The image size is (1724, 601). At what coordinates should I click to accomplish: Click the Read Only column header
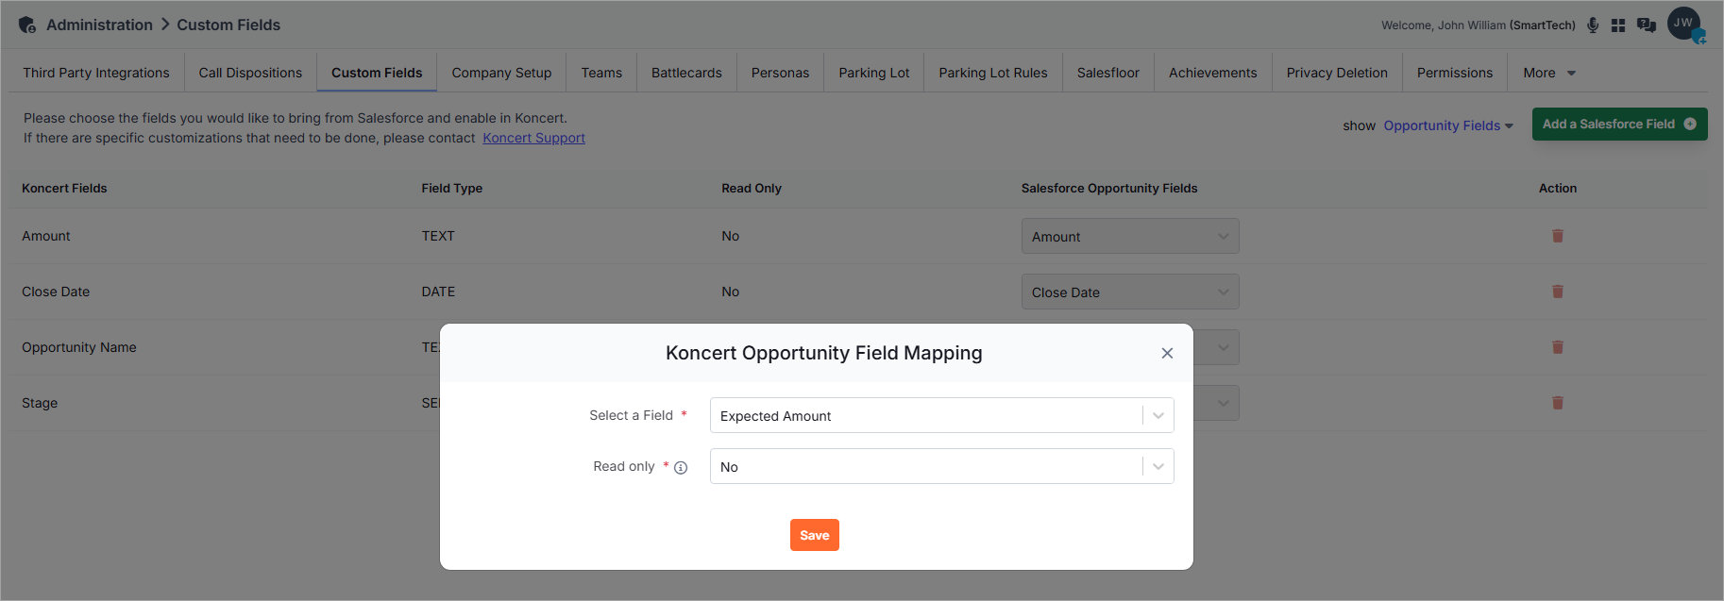pyautogui.click(x=752, y=188)
